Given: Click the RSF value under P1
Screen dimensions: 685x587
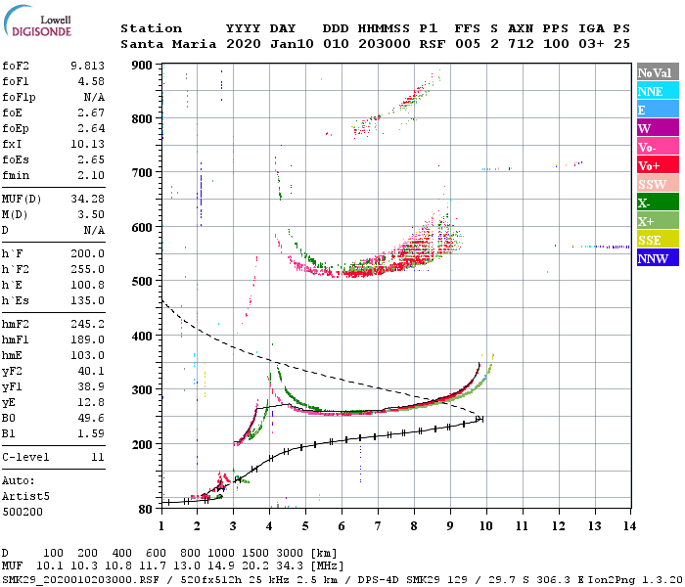Looking at the screenshot, I should (433, 44).
